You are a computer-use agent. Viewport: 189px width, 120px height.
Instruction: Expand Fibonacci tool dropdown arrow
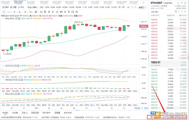tap(27, 12)
